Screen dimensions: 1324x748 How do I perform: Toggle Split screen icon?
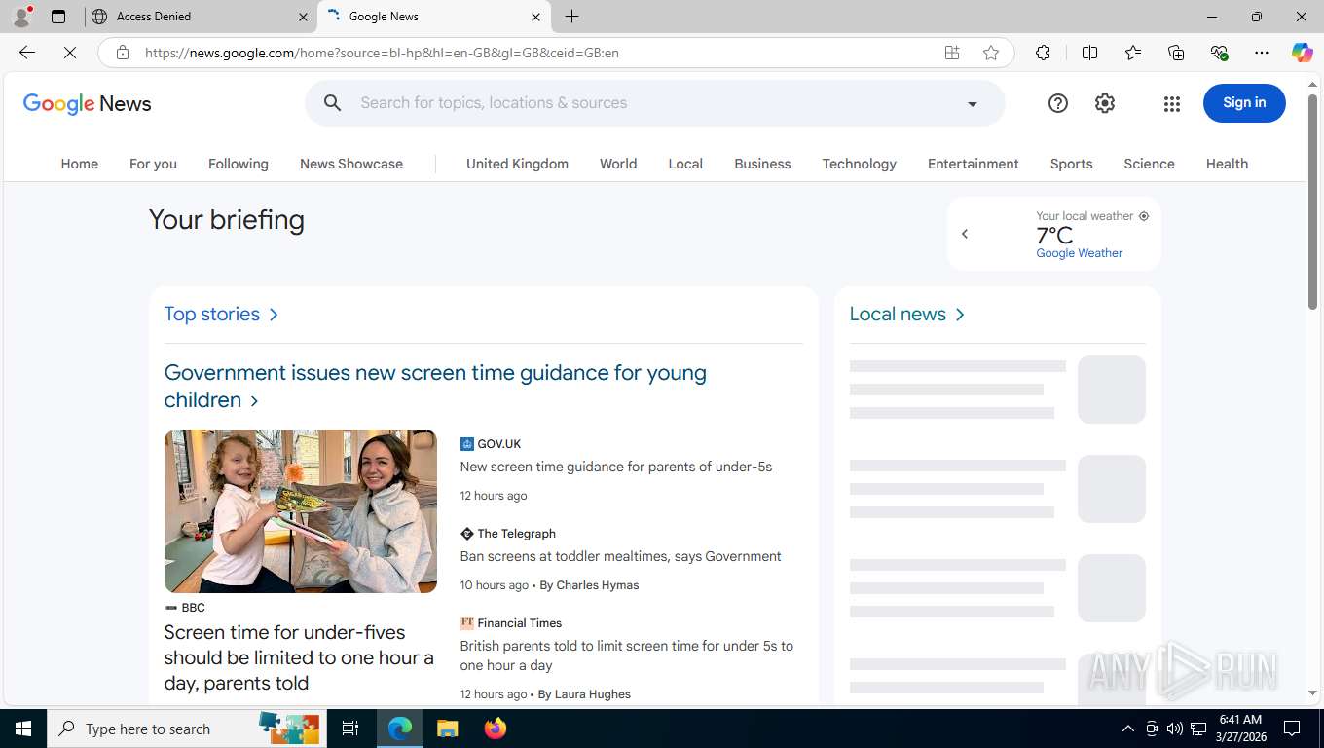1090,53
